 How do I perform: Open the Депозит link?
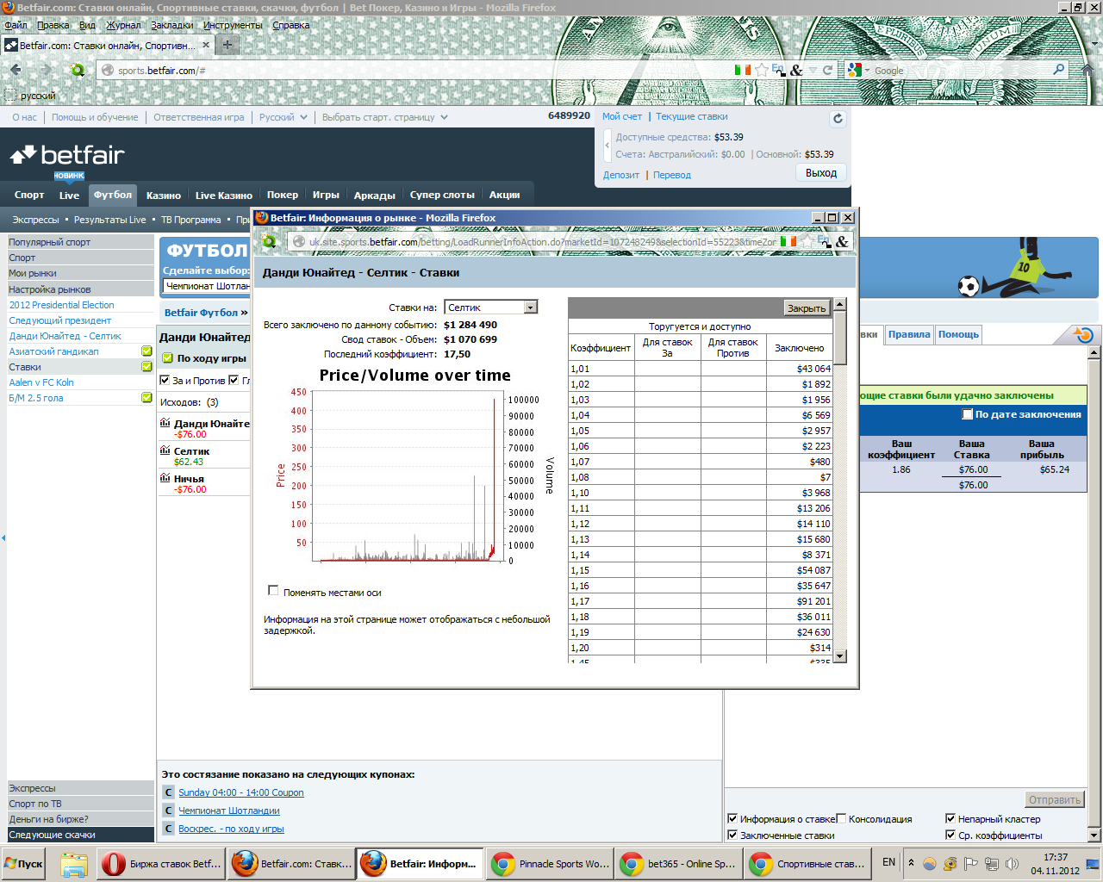click(x=621, y=175)
